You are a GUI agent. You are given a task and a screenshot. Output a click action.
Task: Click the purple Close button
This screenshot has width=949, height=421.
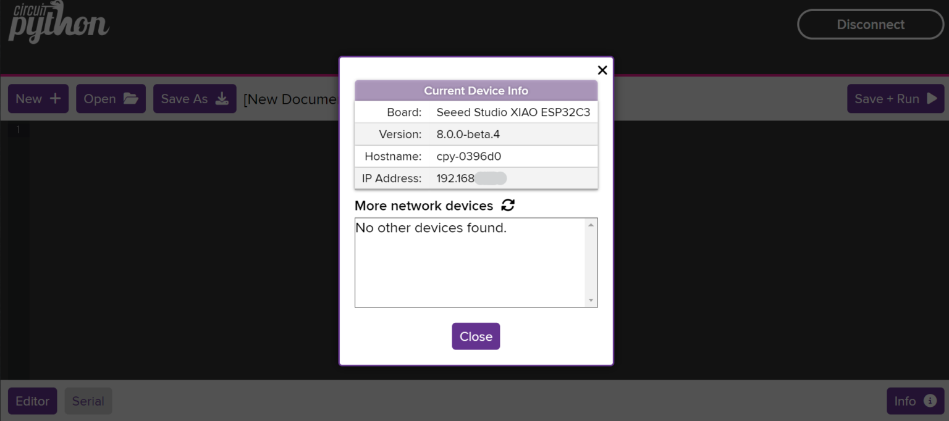pos(476,336)
